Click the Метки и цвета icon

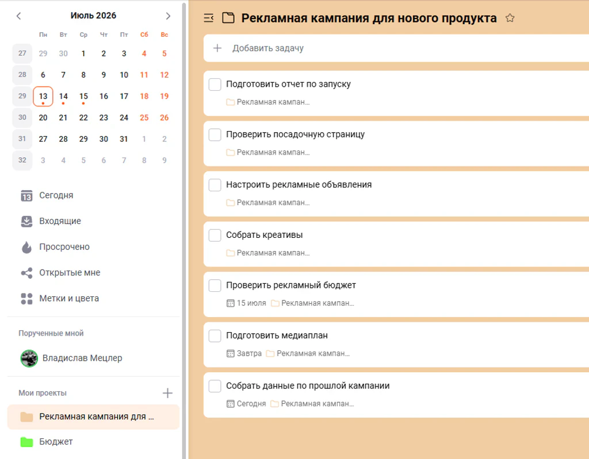point(26,299)
